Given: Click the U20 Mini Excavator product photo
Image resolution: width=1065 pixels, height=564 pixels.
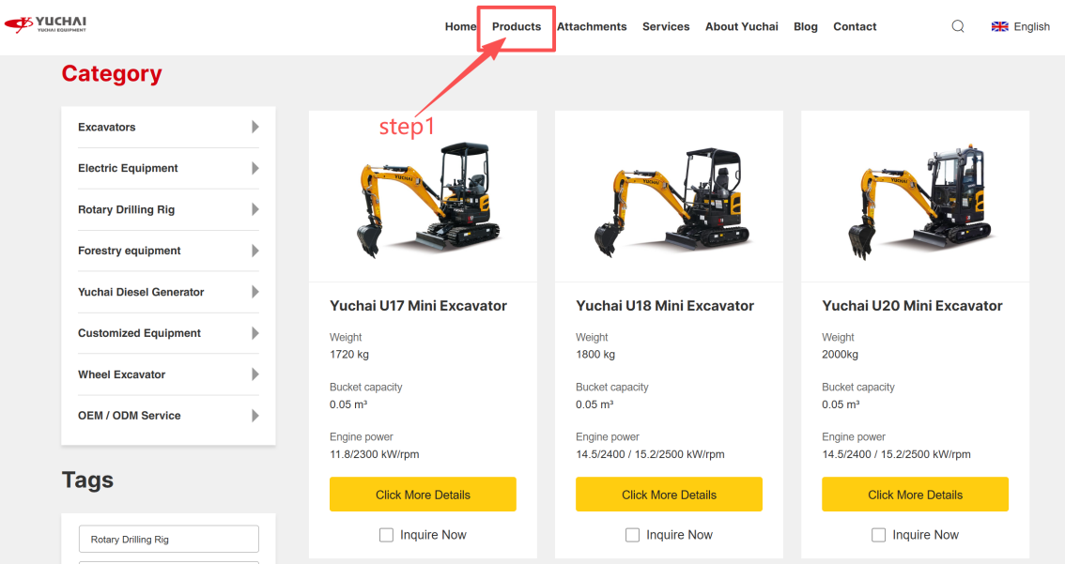Looking at the screenshot, I should coord(915,195).
